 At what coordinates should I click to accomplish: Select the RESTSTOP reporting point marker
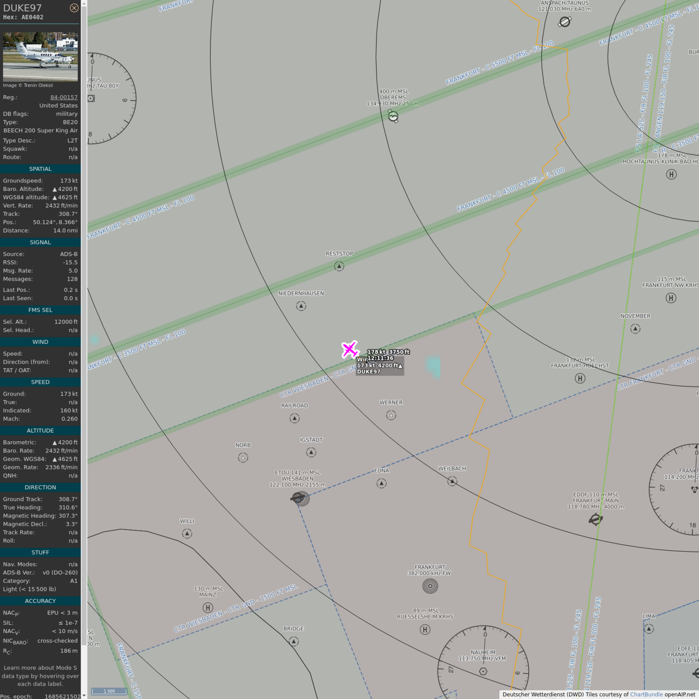click(x=339, y=266)
